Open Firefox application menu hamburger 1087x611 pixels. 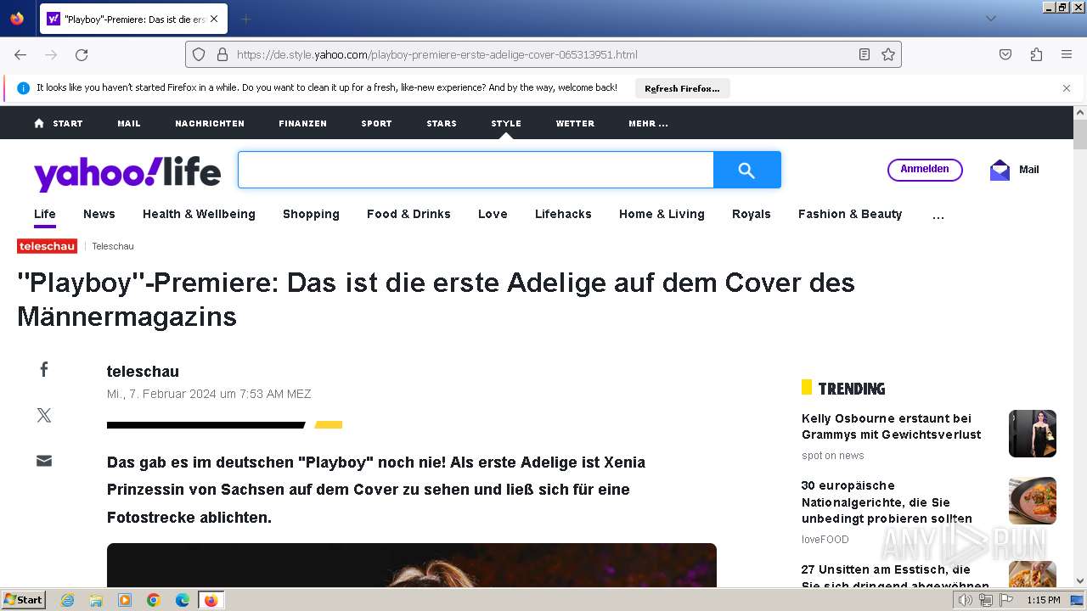pyautogui.click(x=1067, y=54)
